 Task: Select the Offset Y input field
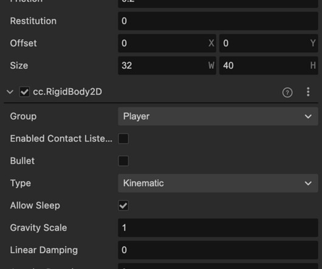pyautogui.click(x=269, y=43)
